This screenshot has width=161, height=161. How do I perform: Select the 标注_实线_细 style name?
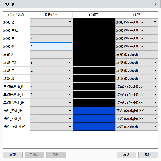pyautogui.click(x=13, y=111)
